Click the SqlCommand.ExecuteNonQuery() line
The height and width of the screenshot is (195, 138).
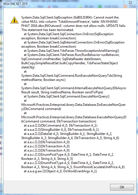click(x=67, y=96)
